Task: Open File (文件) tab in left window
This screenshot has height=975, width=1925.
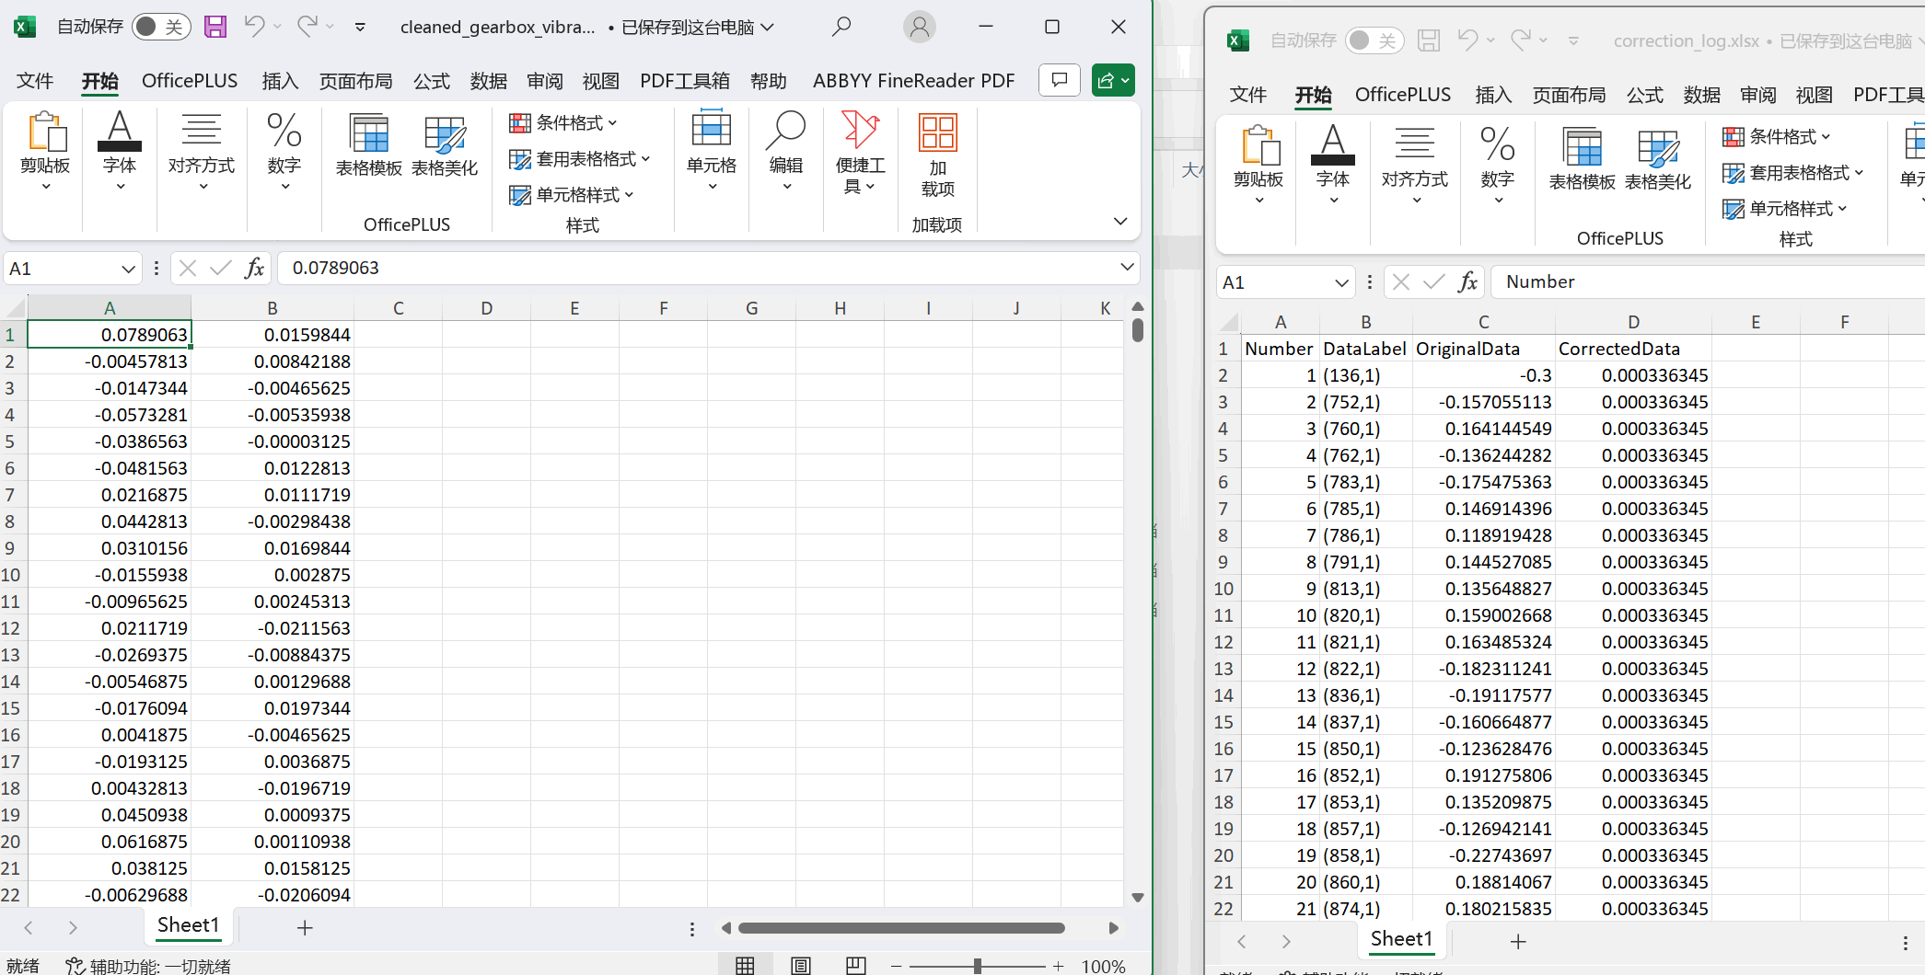Action: [35, 81]
